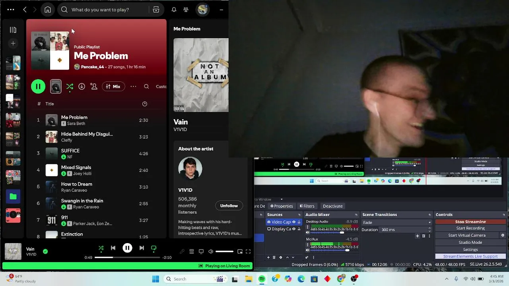This screenshot has width=509, height=286.
Task: Toggle shuffle in the bottom player bar
Action: pos(101,248)
